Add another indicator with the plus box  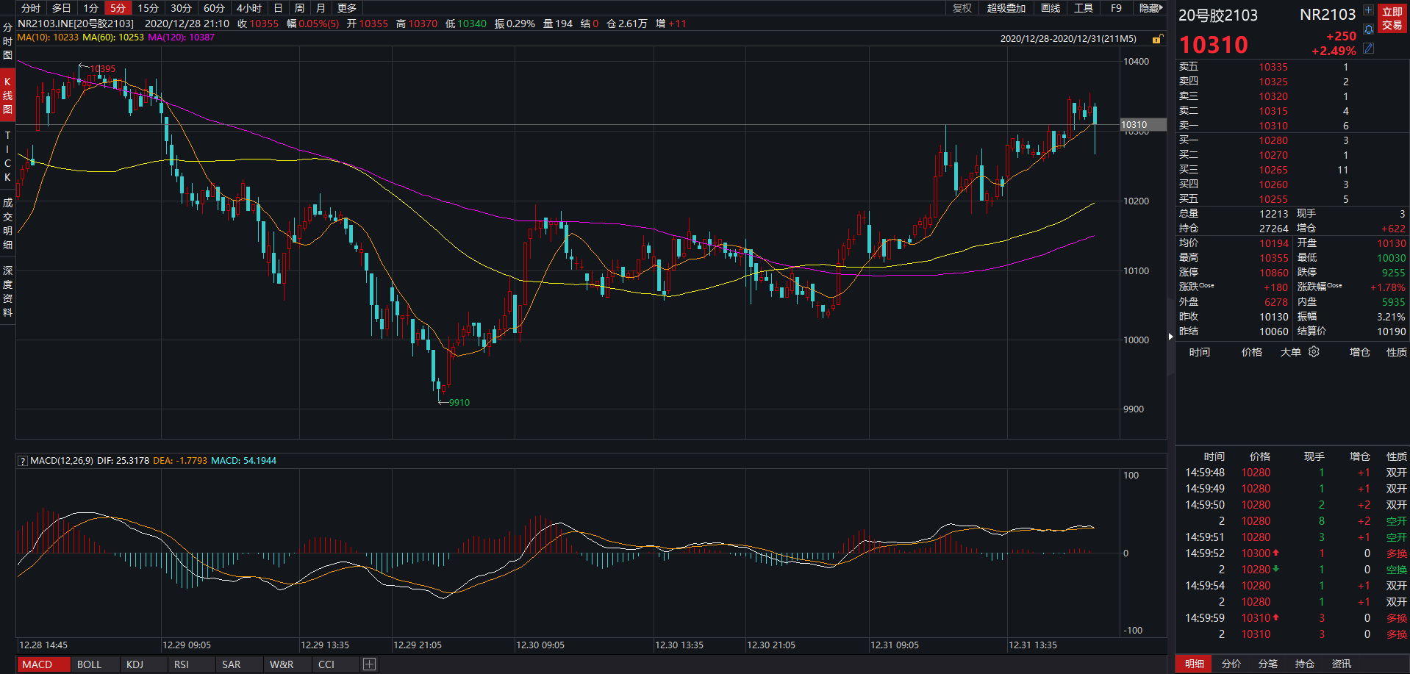point(369,664)
